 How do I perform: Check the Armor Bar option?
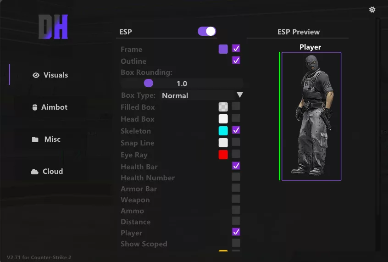(x=236, y=188)
